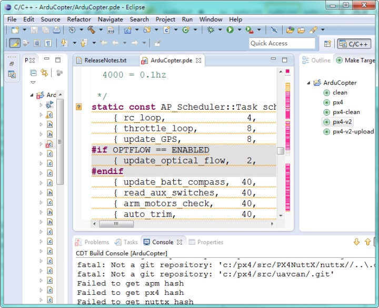Image resolution: width=379 pixels, height=308 pixels.
Task: Click the next annotation down-arrow icon
Action: click(64, 43)
